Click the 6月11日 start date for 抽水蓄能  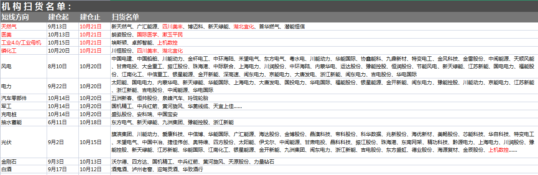tap(62, 122)
